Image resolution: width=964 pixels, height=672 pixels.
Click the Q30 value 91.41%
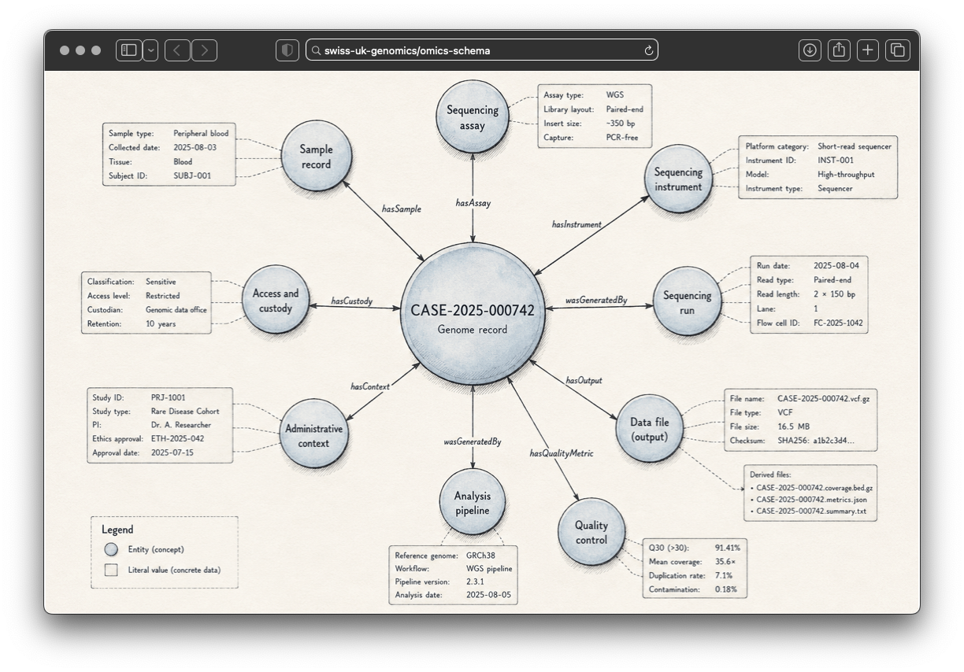click(728, 547)
